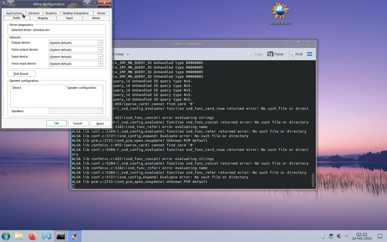Open the Speakers dropdown
Viewport: 387px width, 242px height.
[100, 111]
